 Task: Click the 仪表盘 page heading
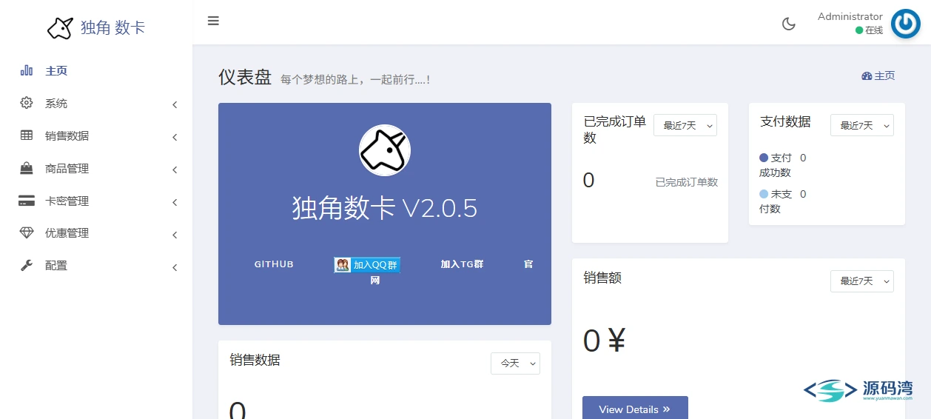(x=245, y=77)
